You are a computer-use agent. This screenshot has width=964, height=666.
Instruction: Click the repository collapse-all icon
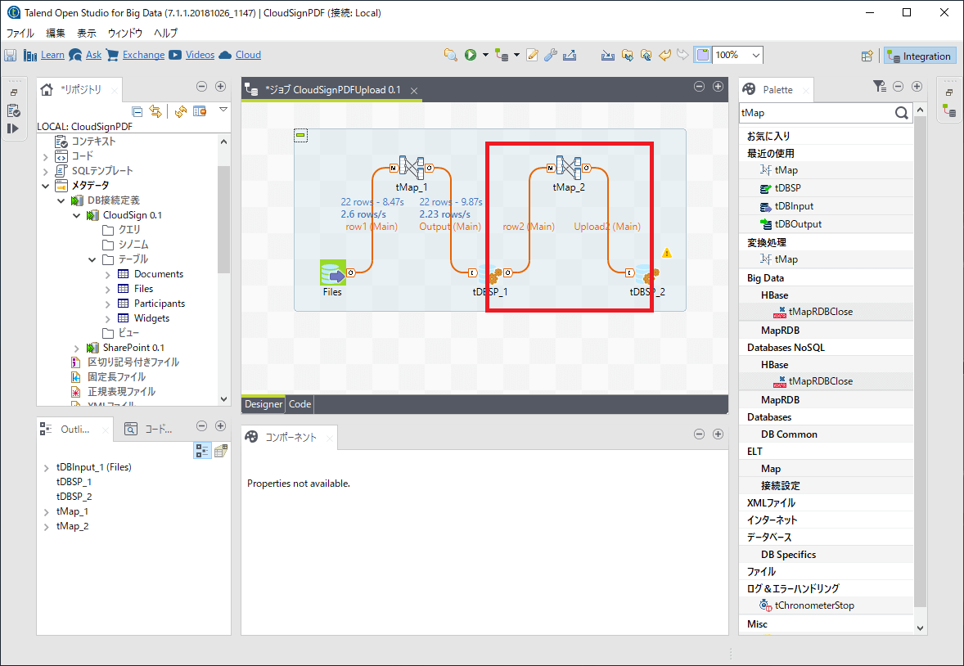pyautogui.click(x=137, y=111)
